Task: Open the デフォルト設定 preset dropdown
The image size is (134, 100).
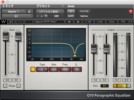Action: [50, 11]
